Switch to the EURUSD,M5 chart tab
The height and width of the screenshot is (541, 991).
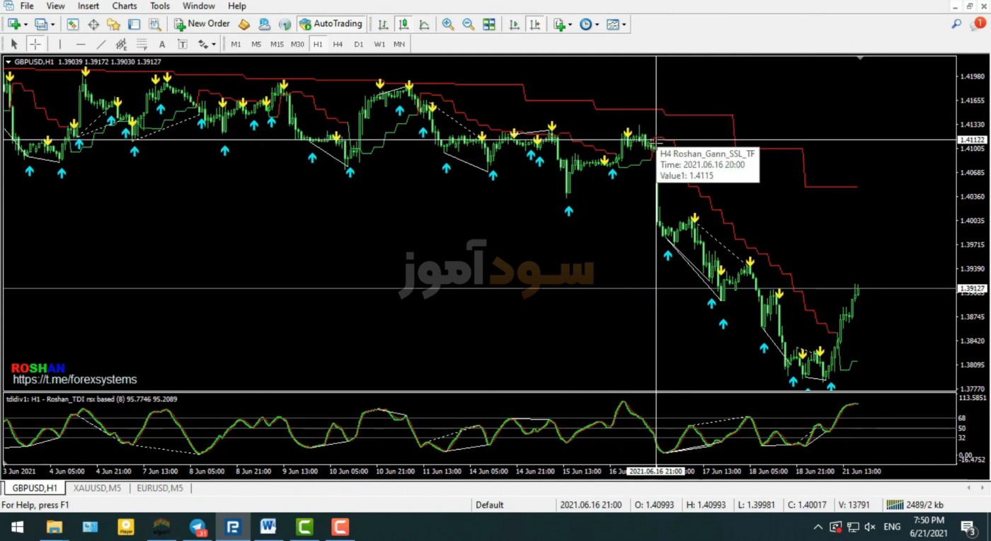point(160,488)
